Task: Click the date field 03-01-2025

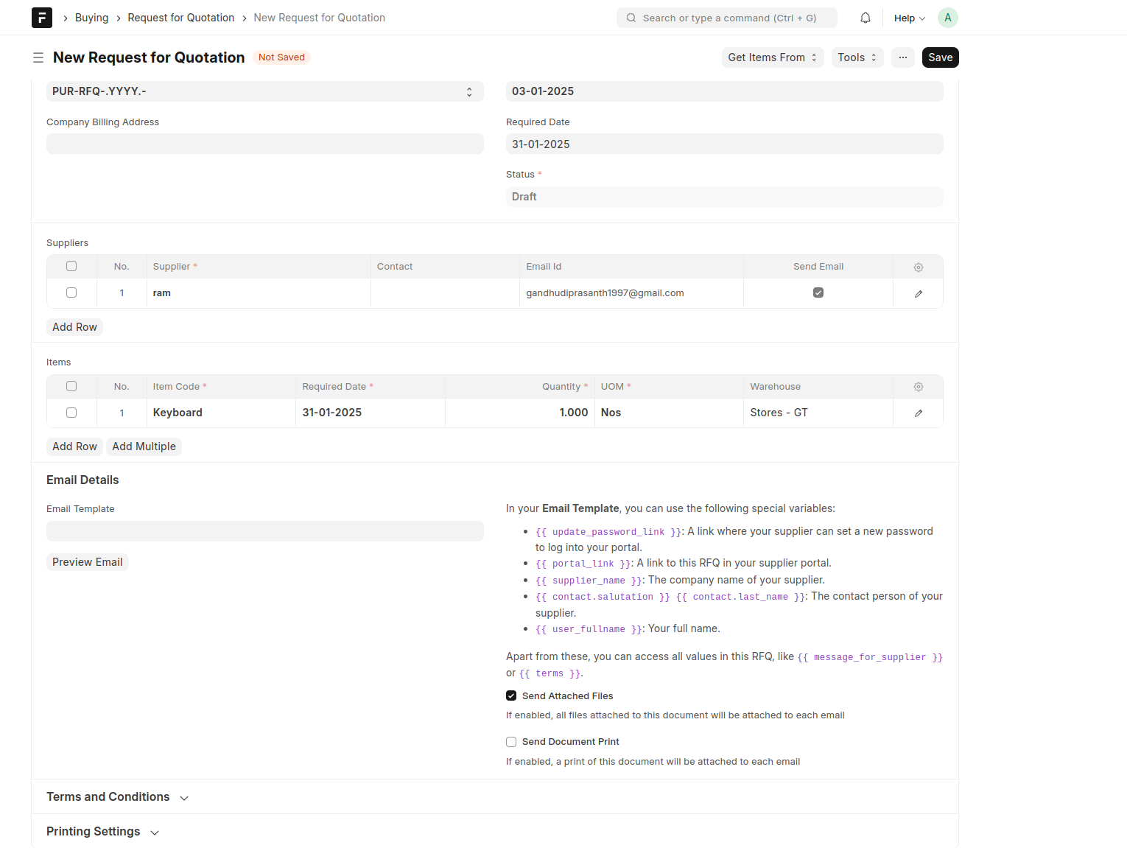Action: pyautogui.click(x=725, y=91)
